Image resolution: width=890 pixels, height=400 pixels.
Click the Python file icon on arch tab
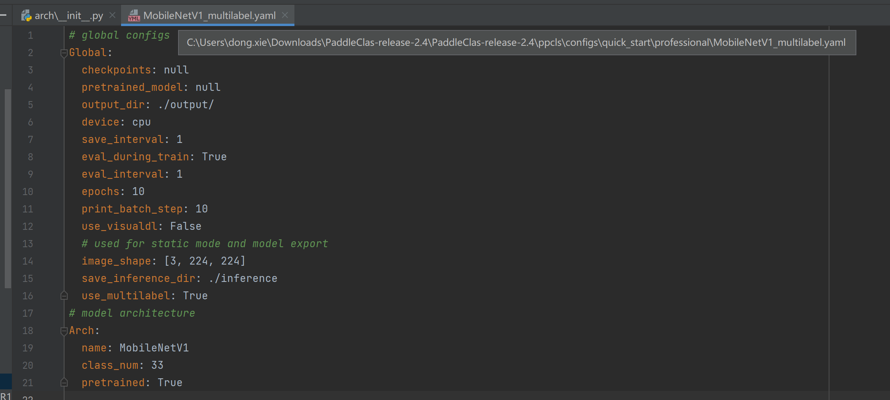27,16
